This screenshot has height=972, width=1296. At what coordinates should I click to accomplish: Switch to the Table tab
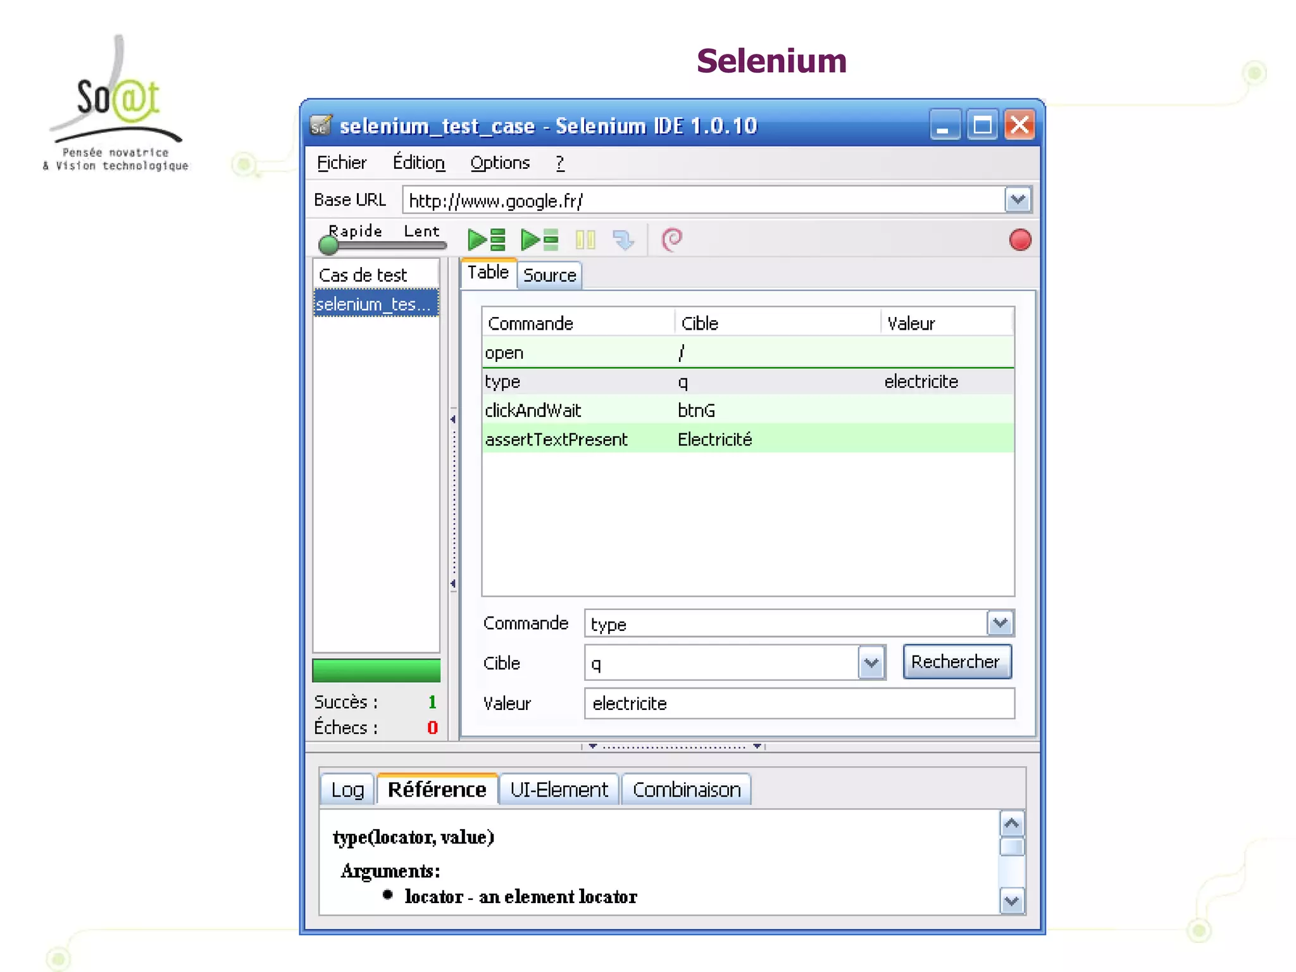488,273
